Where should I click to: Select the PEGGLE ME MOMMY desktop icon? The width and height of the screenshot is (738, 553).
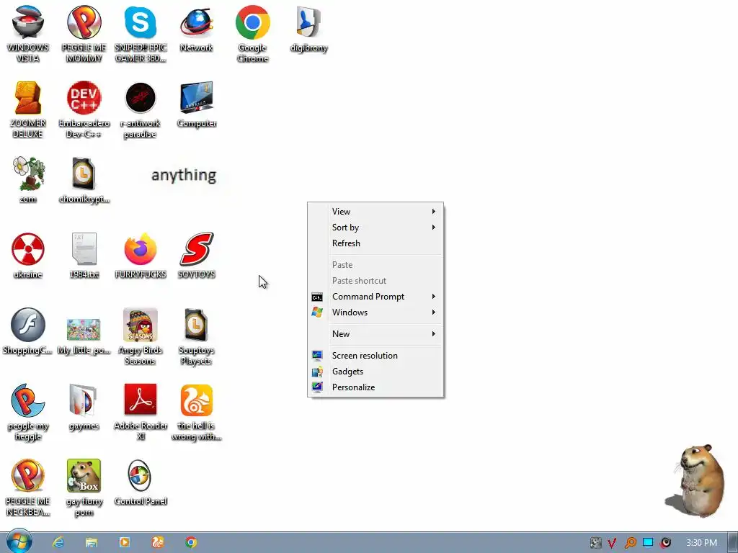tap(84, 34)
